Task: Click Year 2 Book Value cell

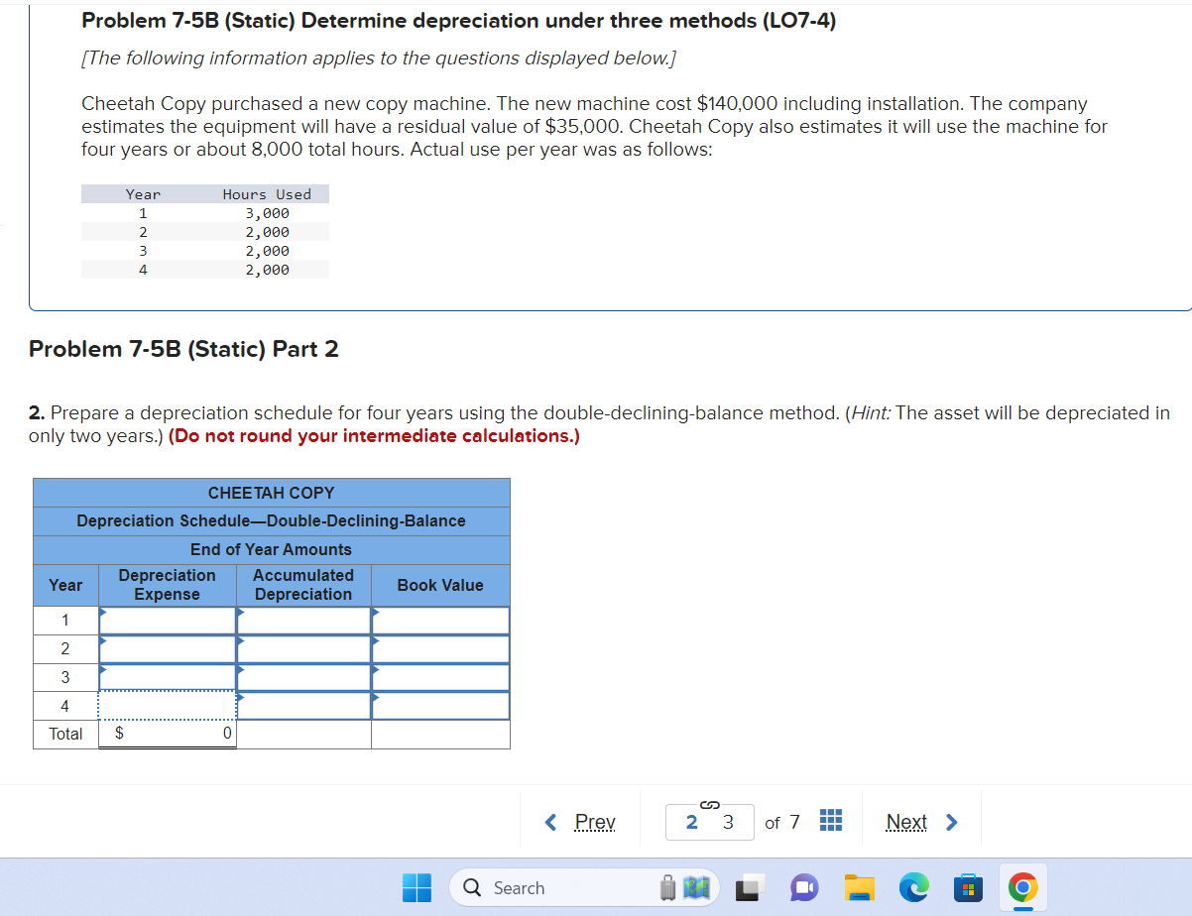Action: [439, 647]
